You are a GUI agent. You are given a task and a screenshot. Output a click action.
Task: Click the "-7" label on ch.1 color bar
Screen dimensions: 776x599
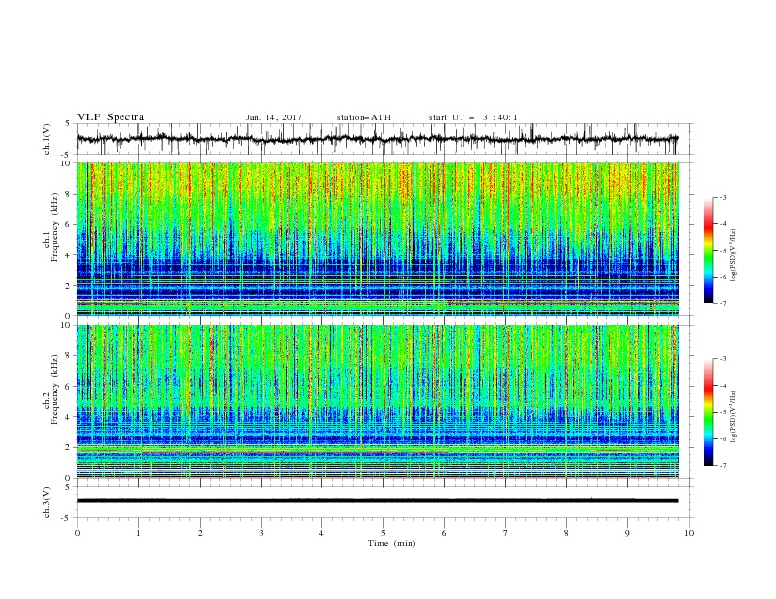tap(722, 303)
